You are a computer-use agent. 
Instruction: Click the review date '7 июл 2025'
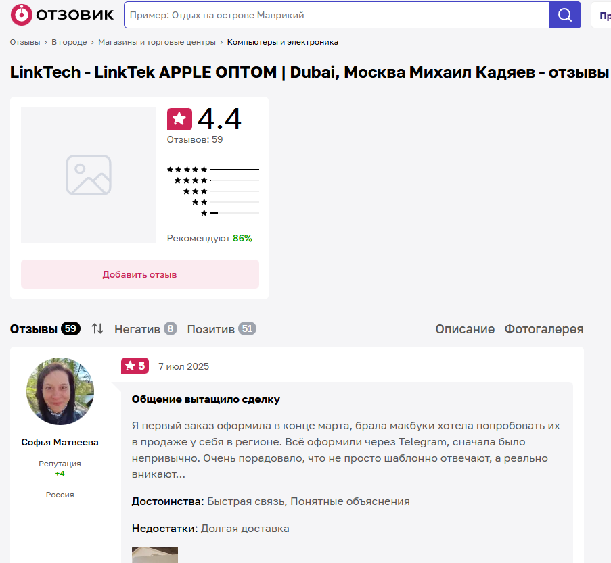coord(183,366)
